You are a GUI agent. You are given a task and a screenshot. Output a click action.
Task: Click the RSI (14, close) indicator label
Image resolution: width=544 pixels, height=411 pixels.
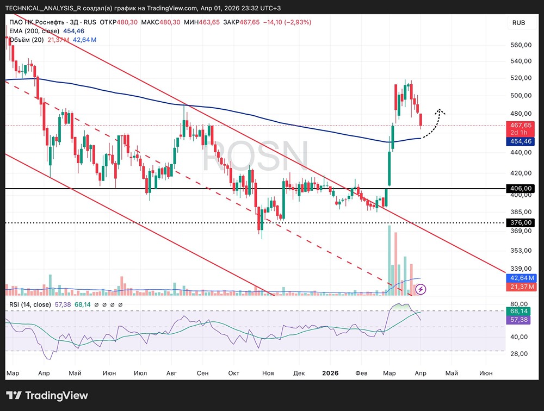point(30,304)
